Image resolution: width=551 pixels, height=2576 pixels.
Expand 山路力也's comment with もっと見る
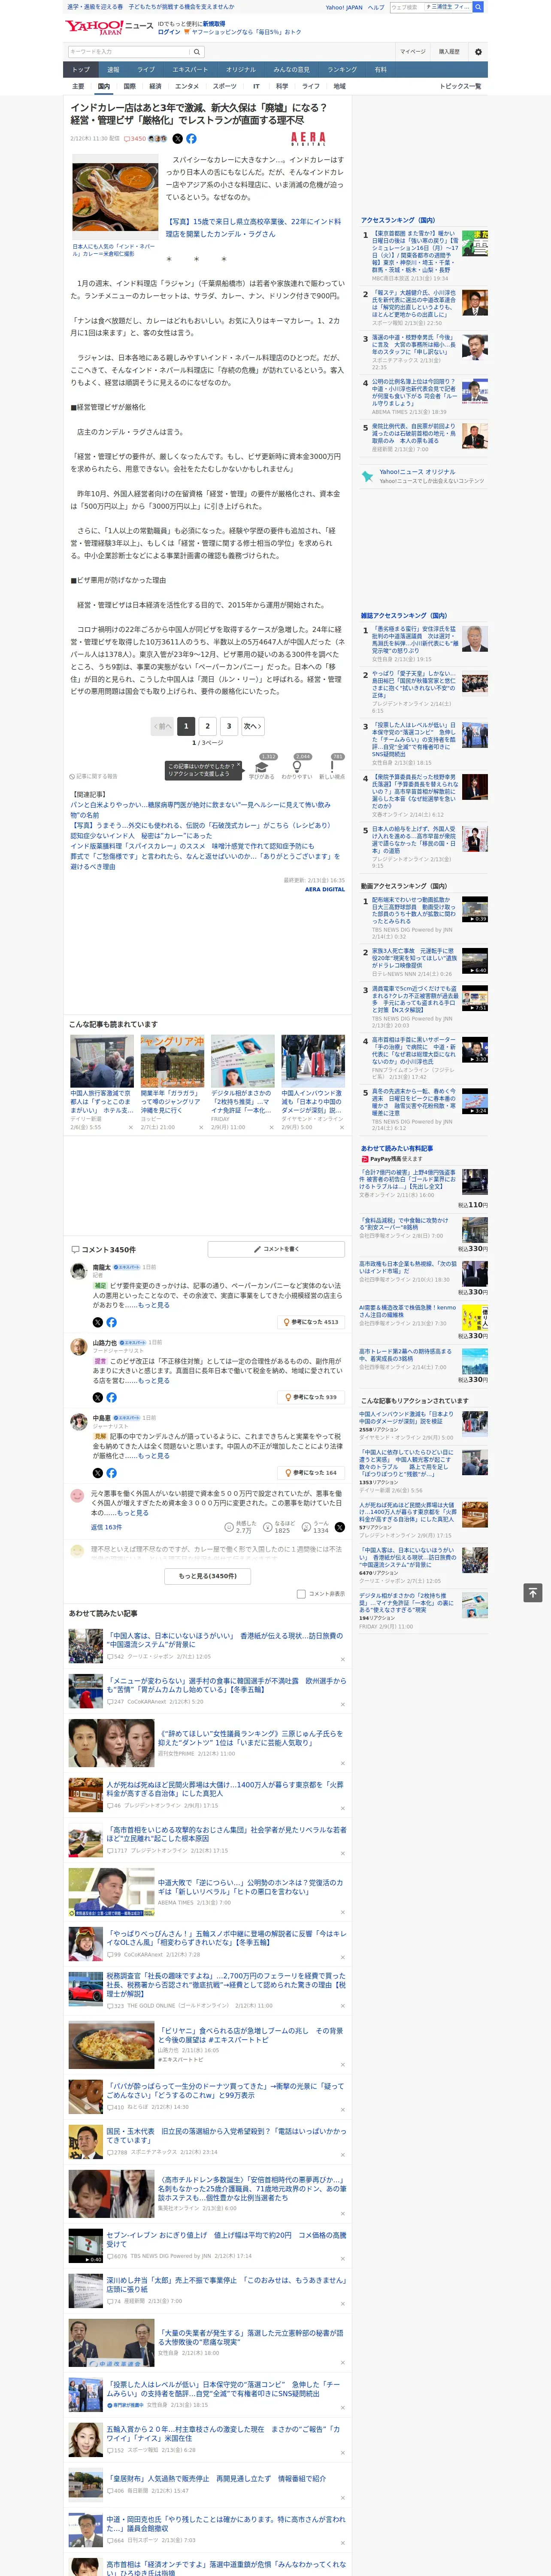click(x=154, y=1381)
